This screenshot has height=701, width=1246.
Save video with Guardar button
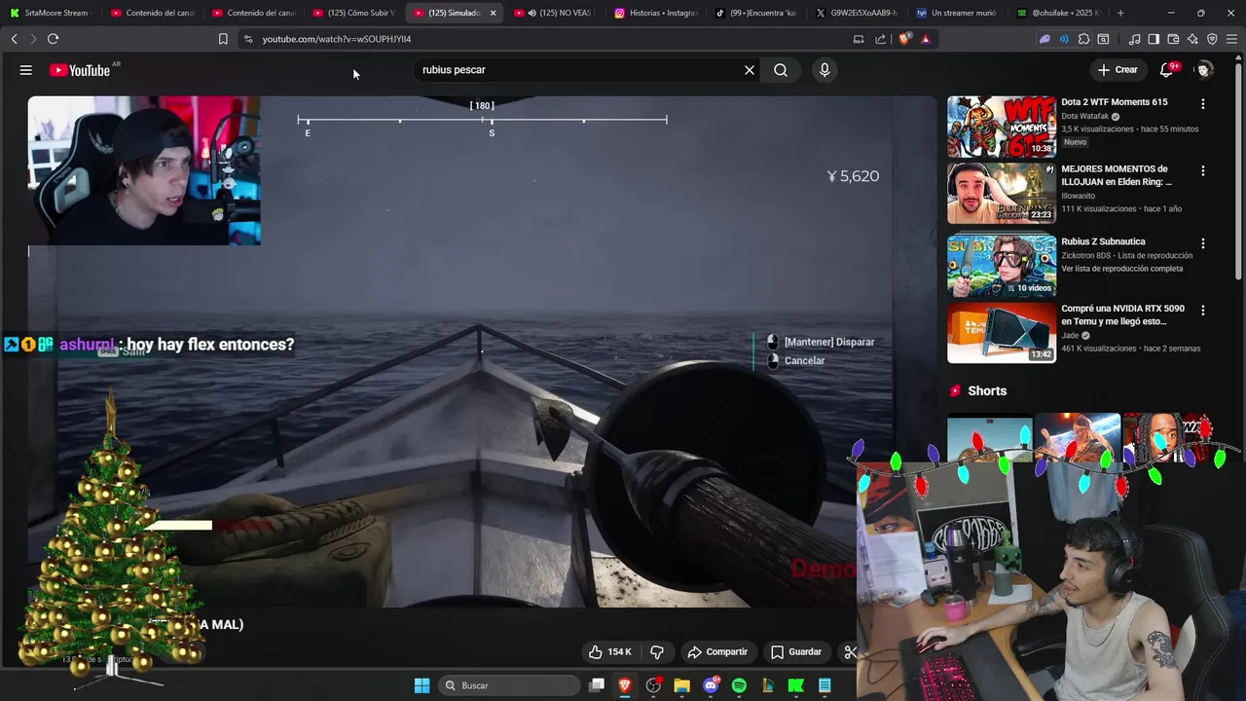click(796, 652)
